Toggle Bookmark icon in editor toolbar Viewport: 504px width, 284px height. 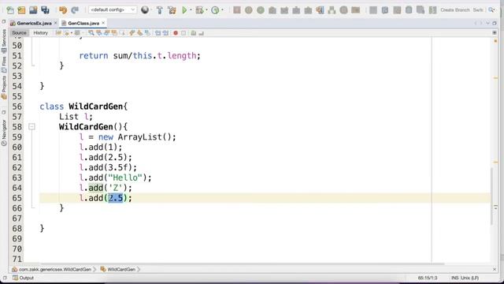tap(147, 33)
